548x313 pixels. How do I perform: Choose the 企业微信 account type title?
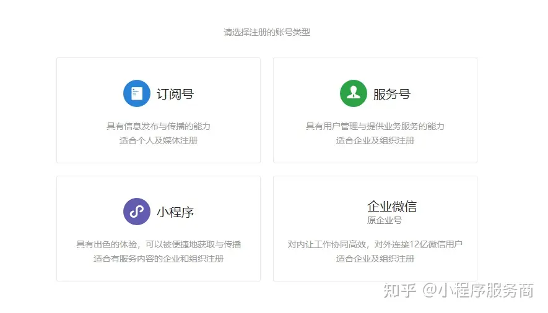(392, 206)
